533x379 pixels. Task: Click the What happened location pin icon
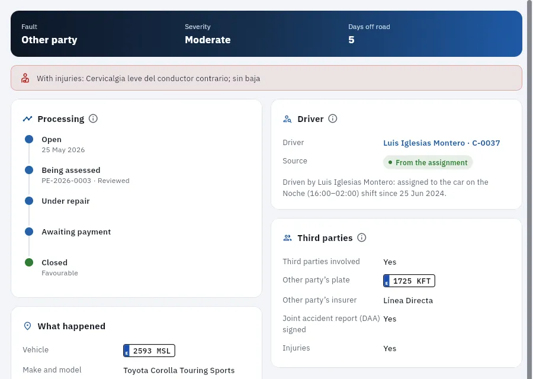27,326
